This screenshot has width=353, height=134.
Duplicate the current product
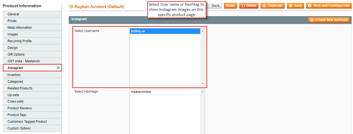tap(272, 6)
